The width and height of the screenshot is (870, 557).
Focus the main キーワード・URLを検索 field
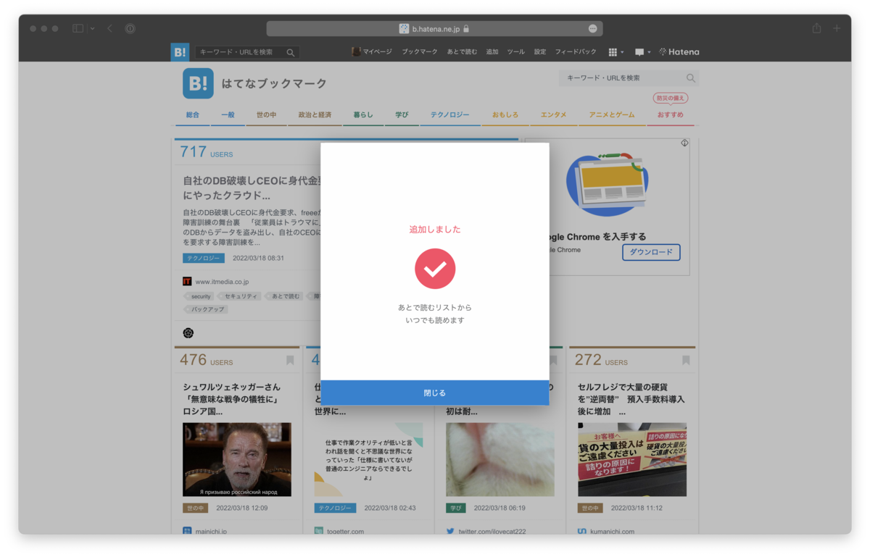[x=621, y=78]
